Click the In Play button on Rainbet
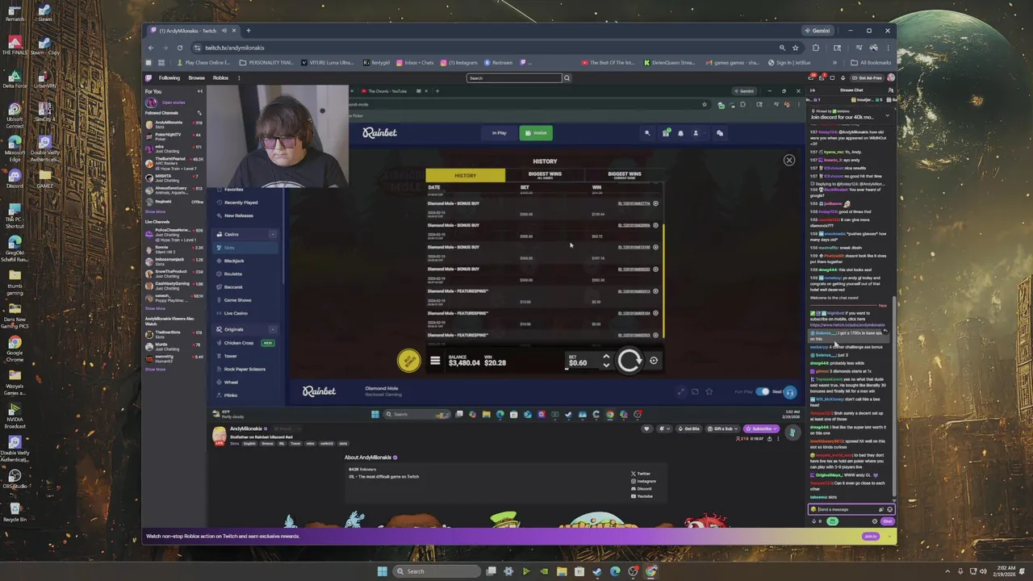This screenshot has height=581, width=1033. tap(500, 133)
